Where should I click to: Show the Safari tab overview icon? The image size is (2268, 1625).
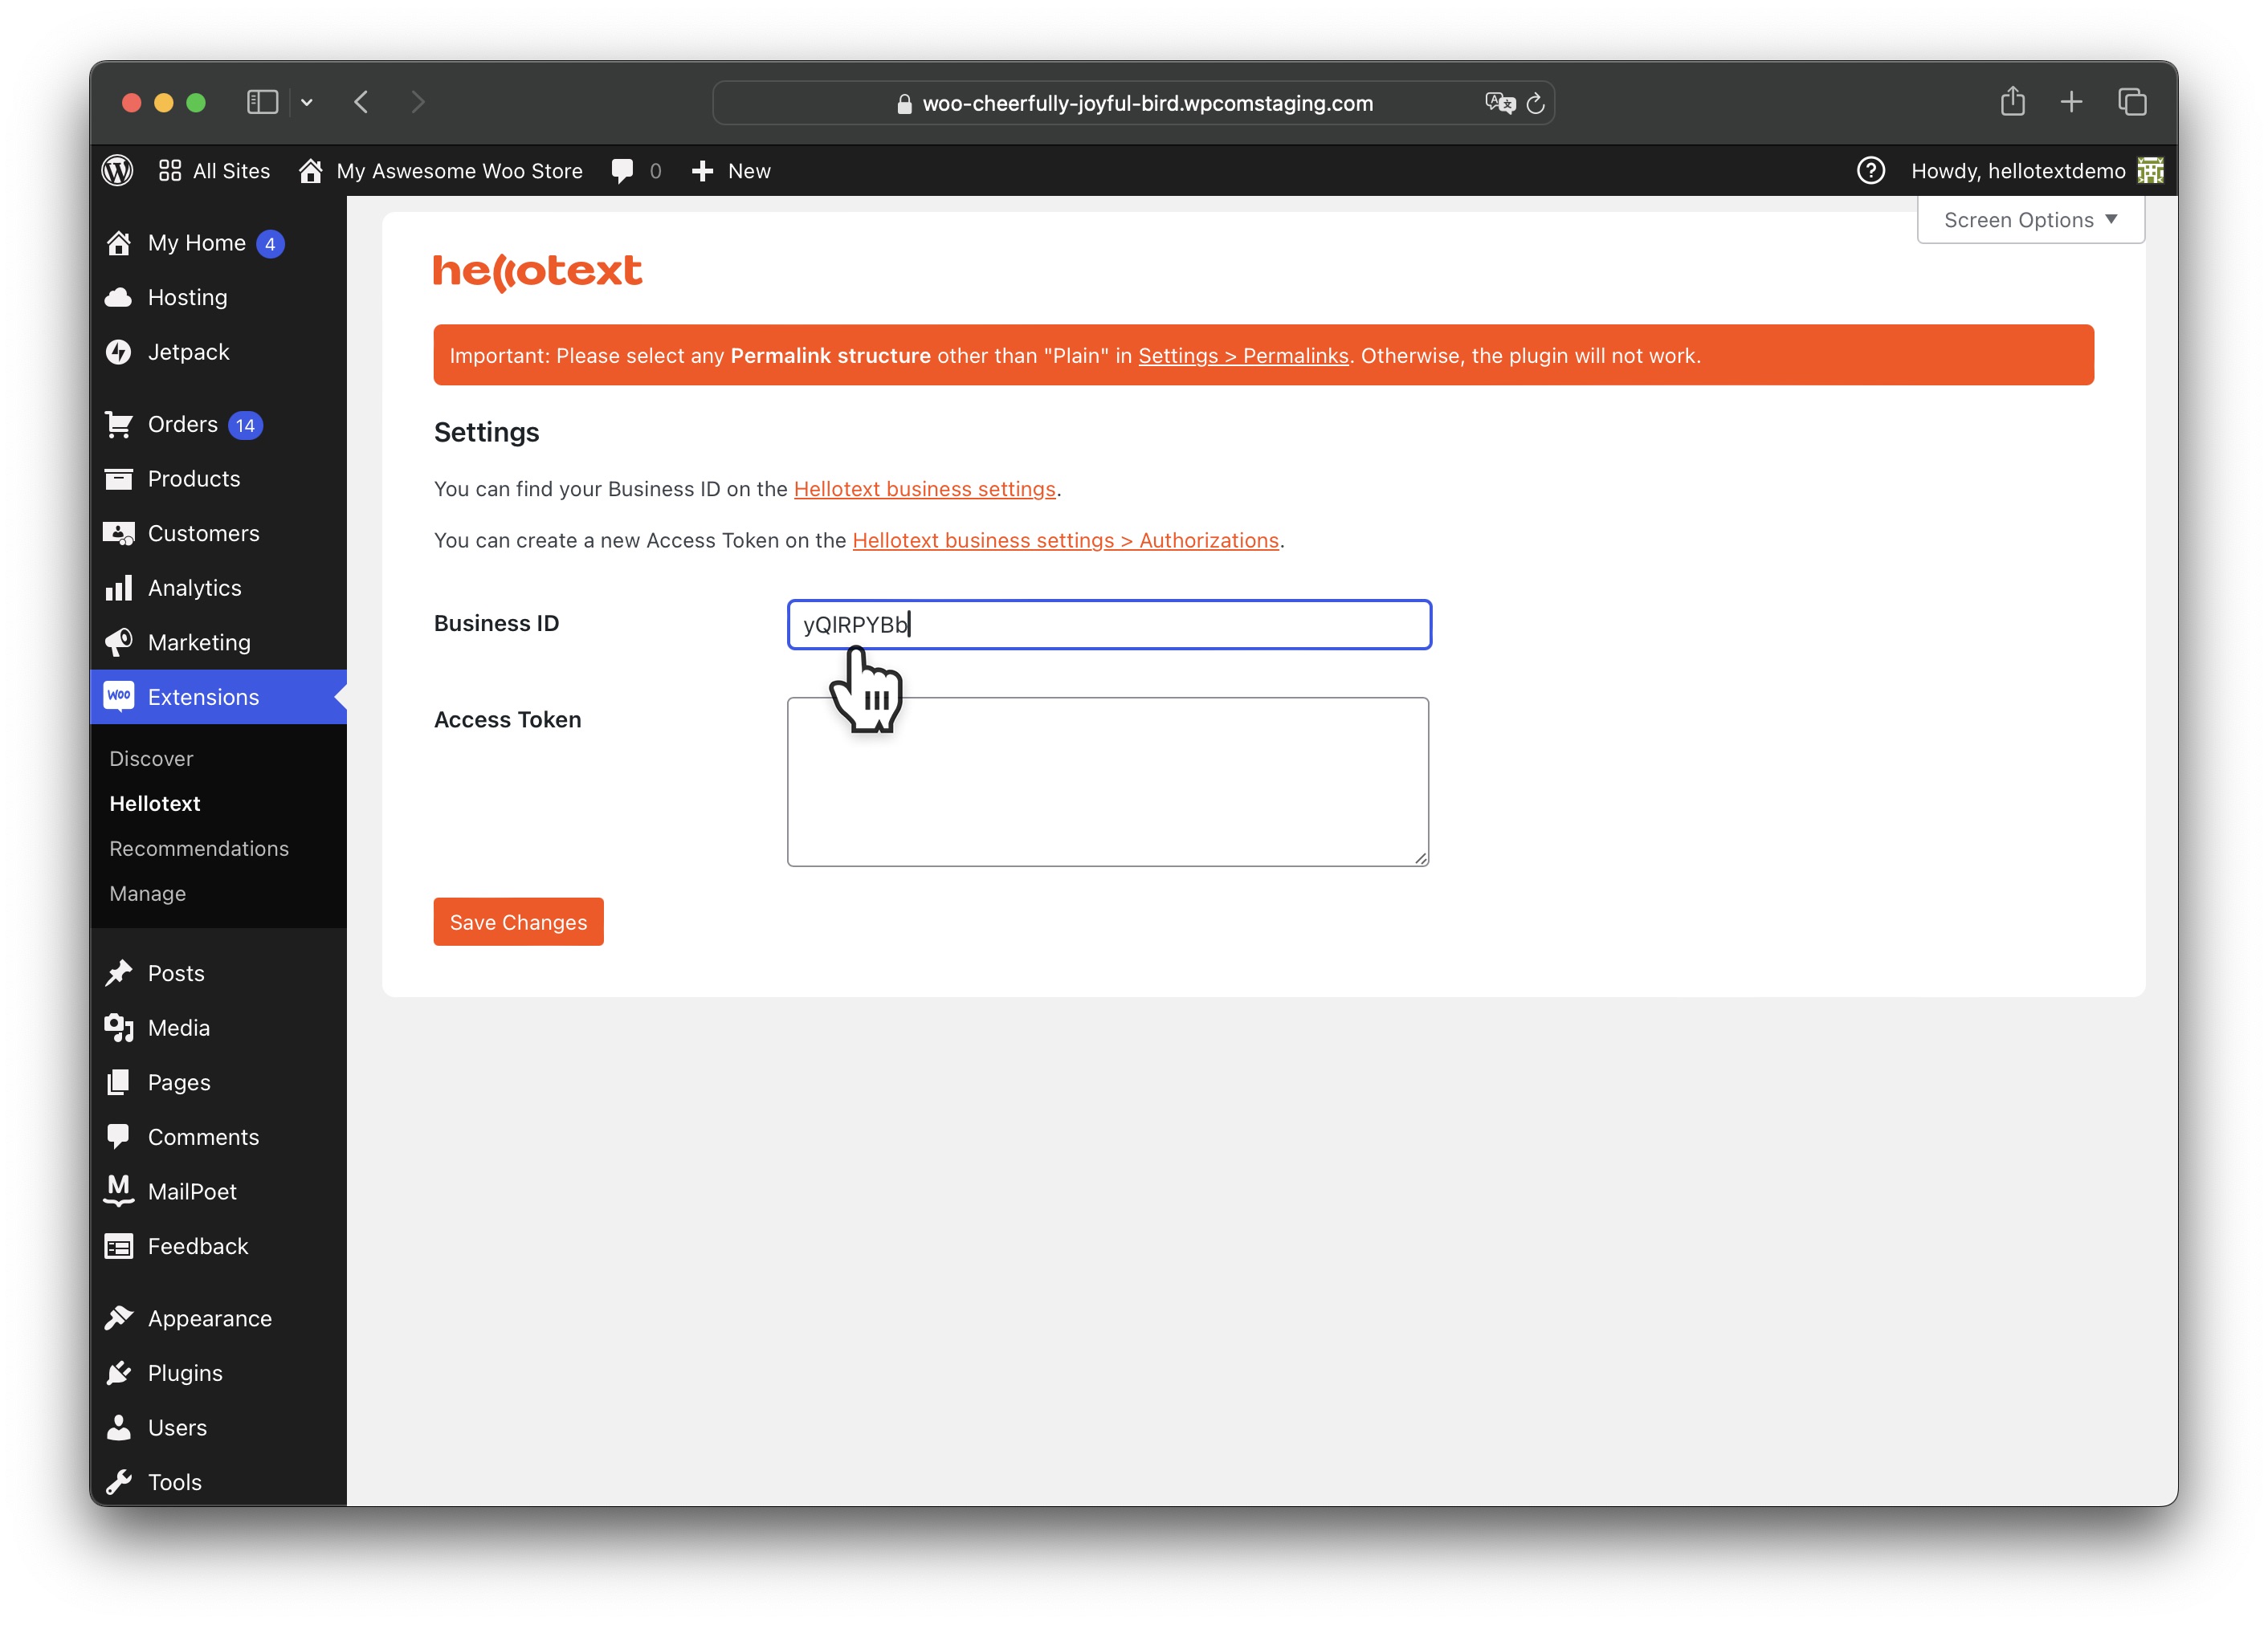2132,102
